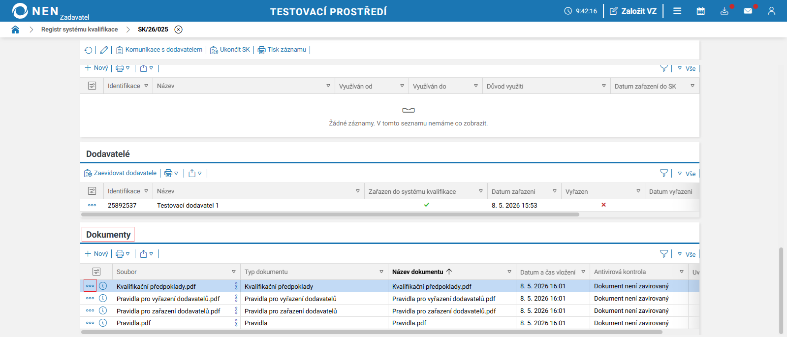
Task: Open file options dots for Pravidla.pdf
Action: pyautogui.click(x=236, y=323)
